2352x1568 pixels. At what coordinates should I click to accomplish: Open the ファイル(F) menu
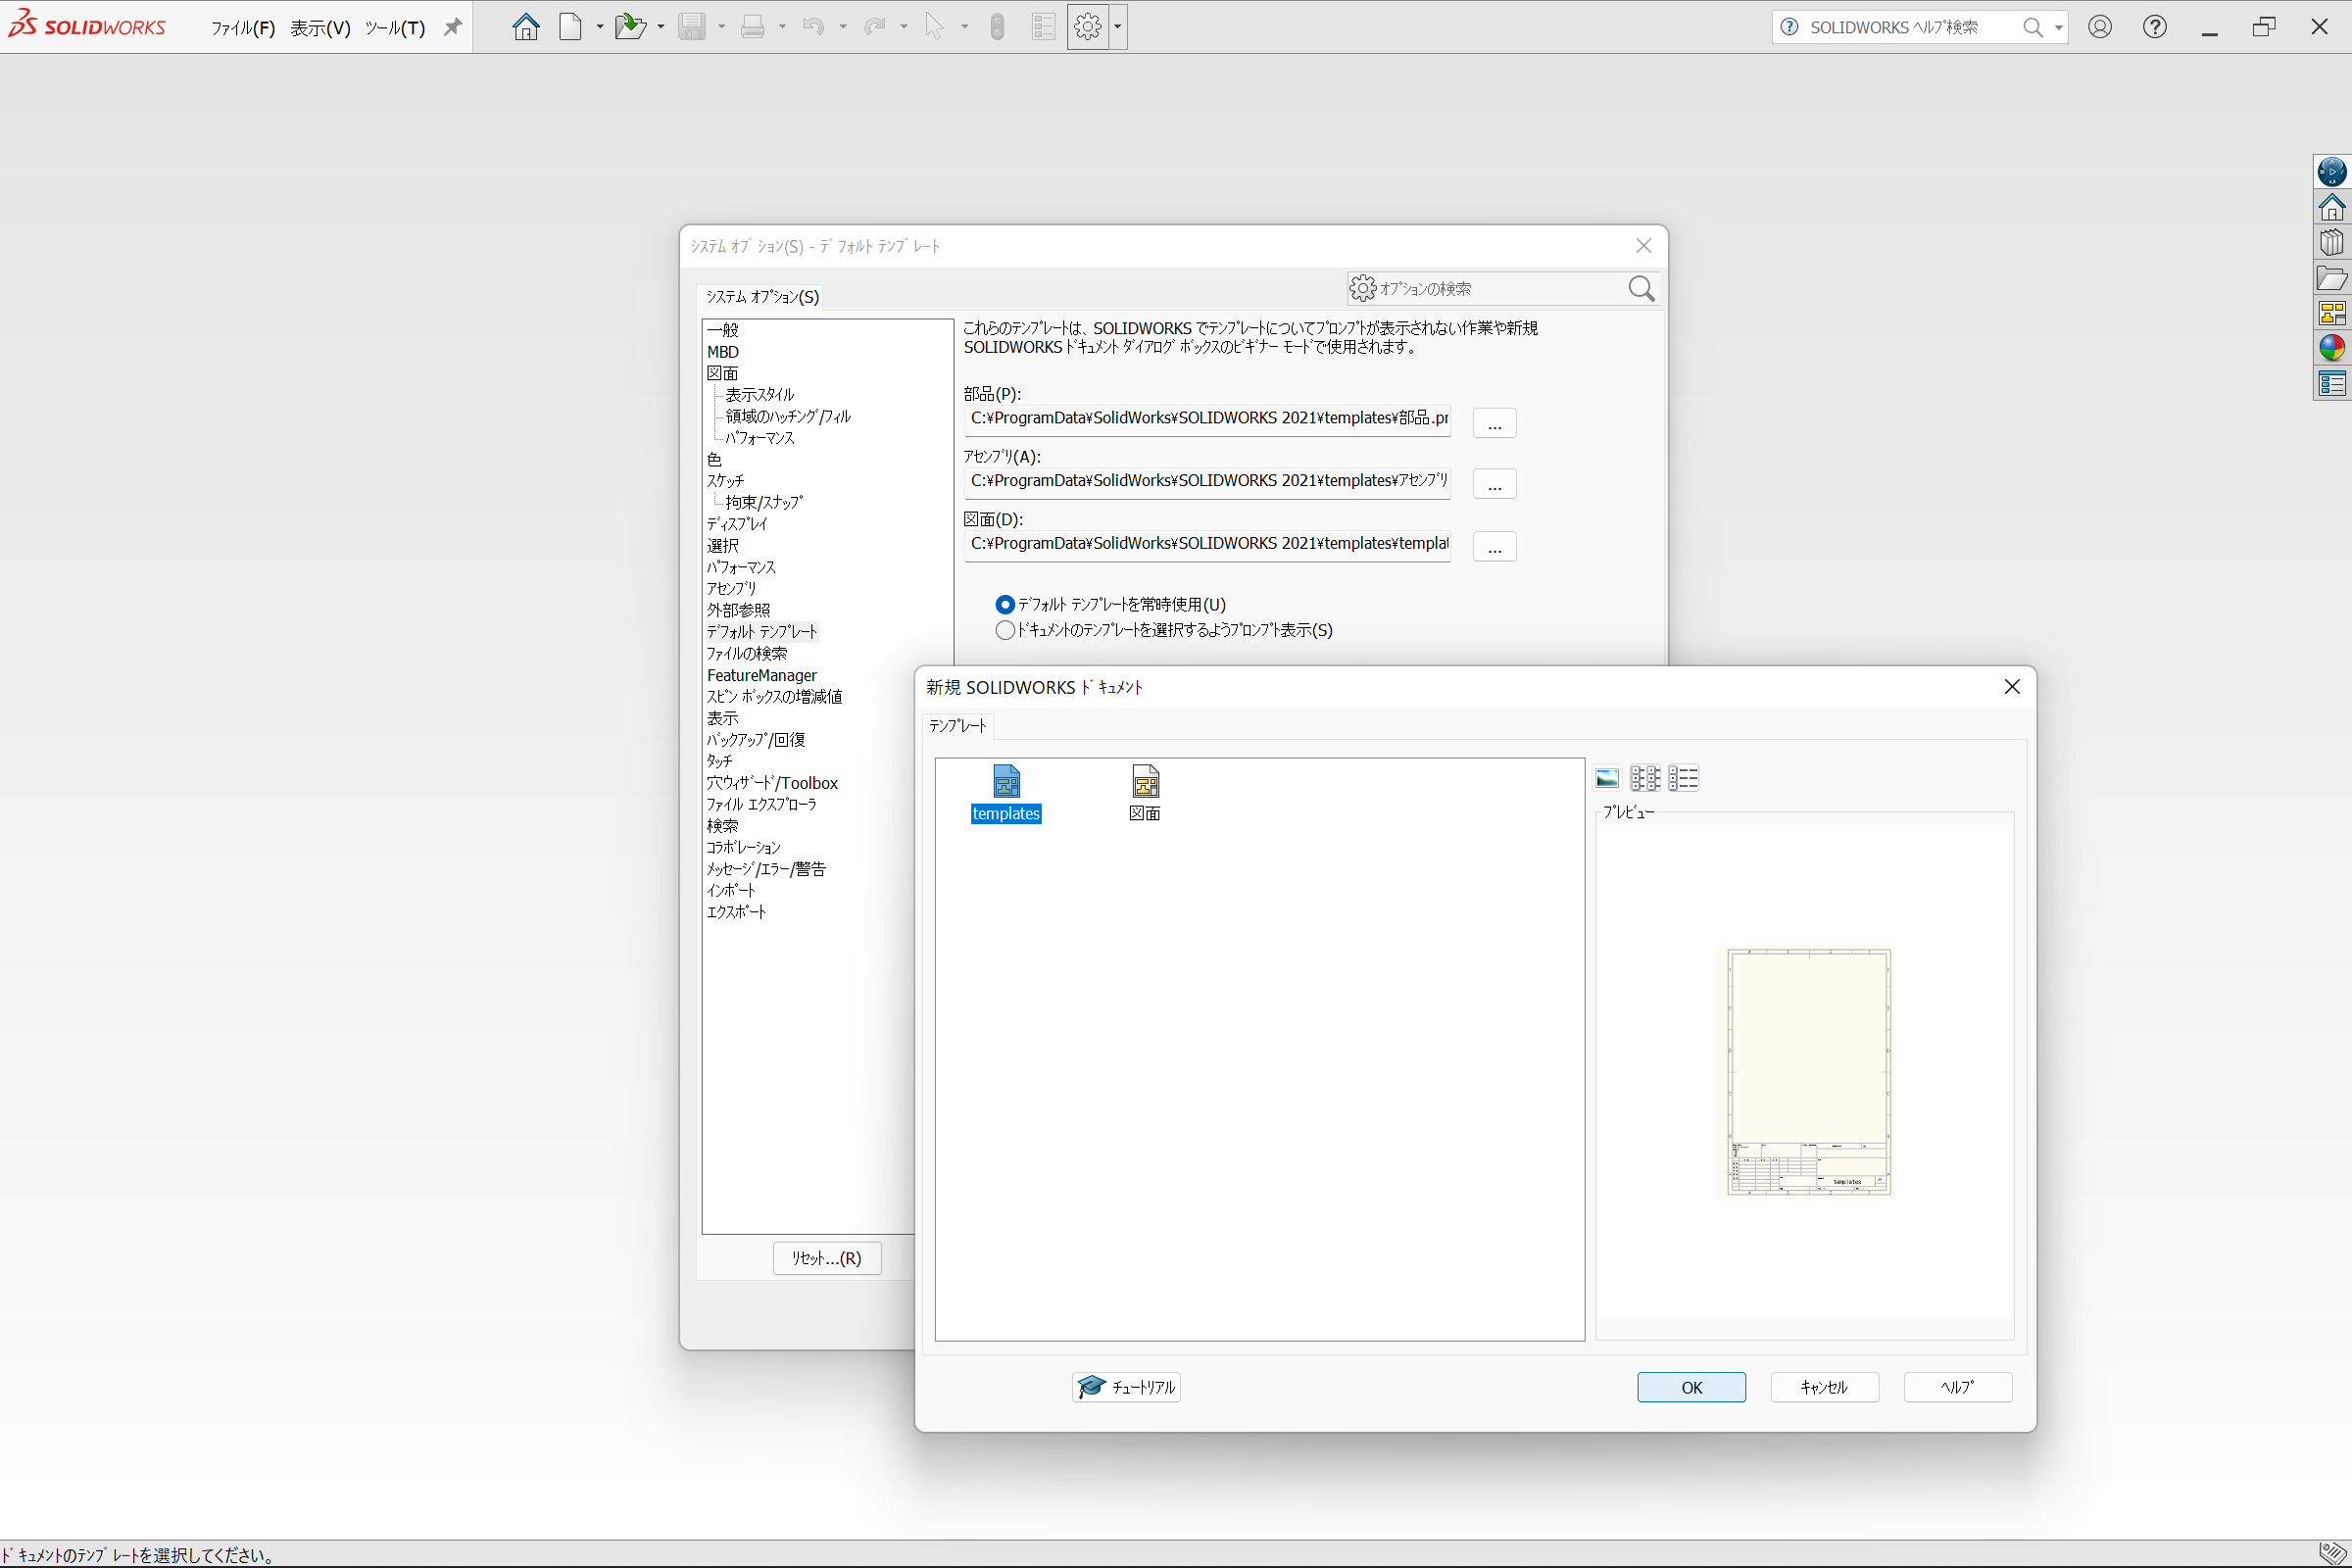(x=243, y=28)
